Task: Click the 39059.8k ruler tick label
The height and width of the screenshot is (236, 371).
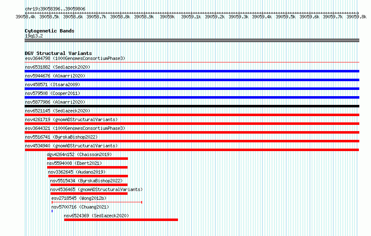Action: 356,17
